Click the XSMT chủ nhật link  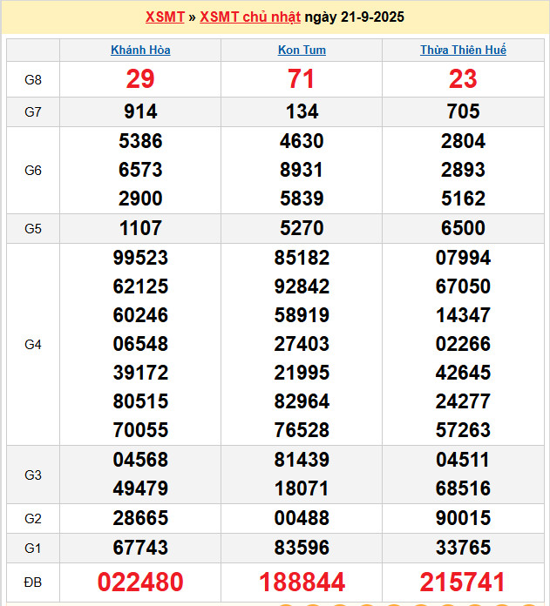pyautogui.click(x=250, y=17)
